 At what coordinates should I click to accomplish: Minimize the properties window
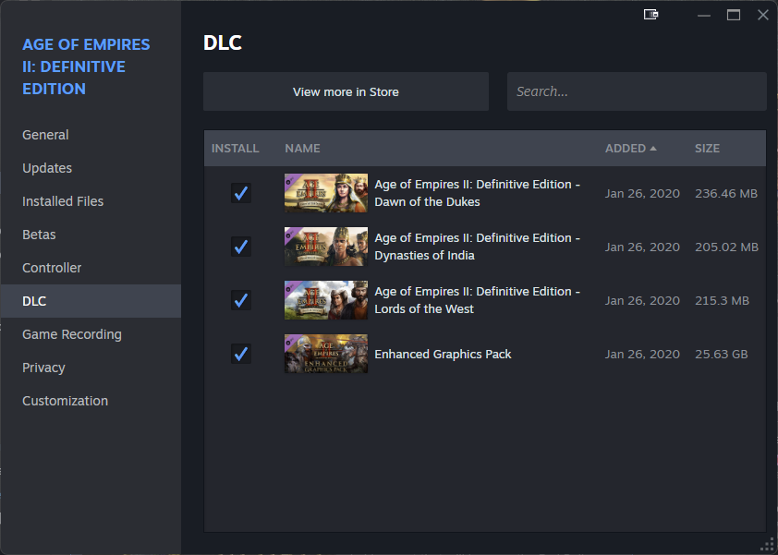point(703,16)
